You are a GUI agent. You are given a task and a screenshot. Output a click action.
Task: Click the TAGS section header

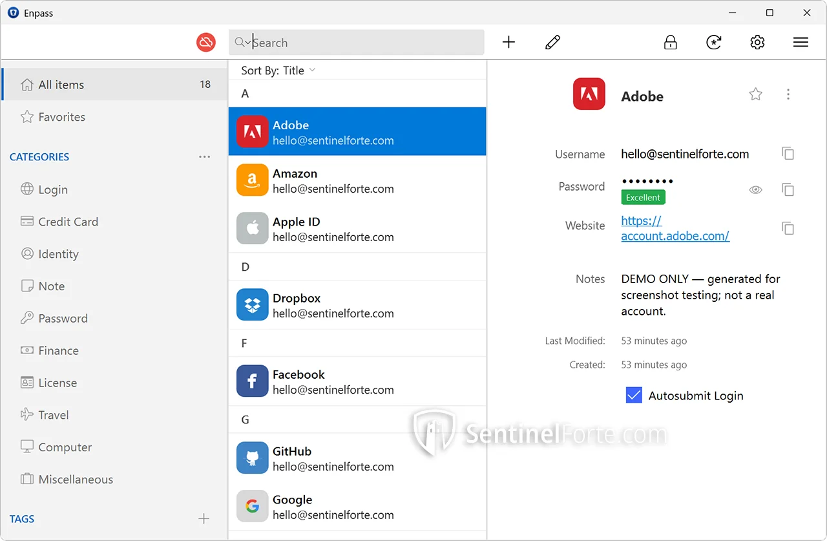[x=22, y=518]
